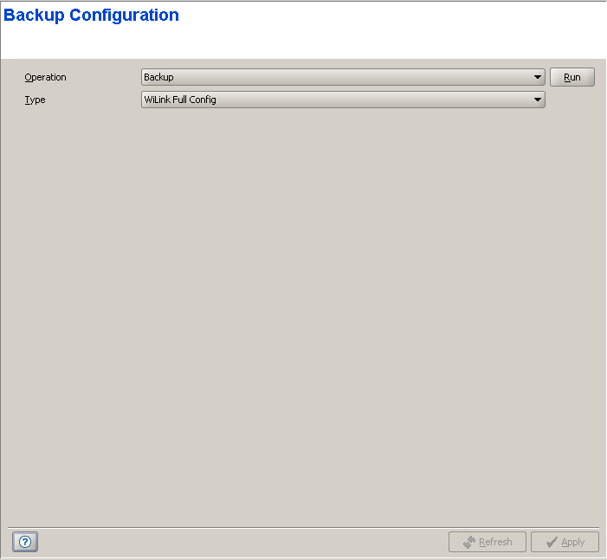Click the refresh arrows icon in Refresh button

point(468,542)
